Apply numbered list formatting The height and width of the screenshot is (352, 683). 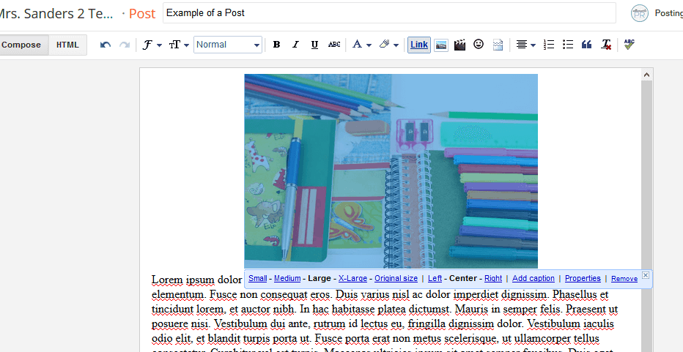tap(549, 45)
